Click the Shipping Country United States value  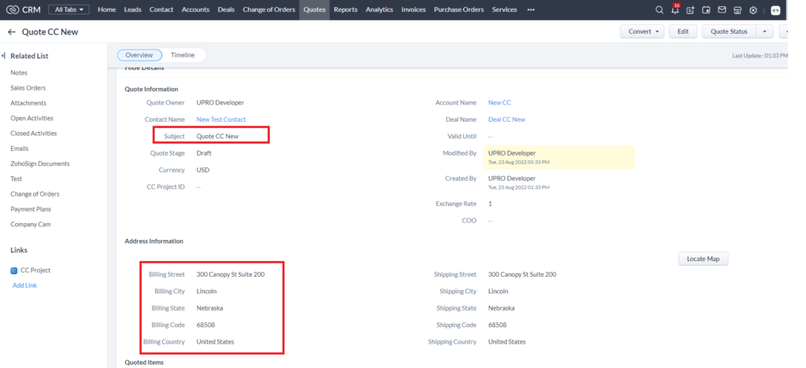(507, 342)
